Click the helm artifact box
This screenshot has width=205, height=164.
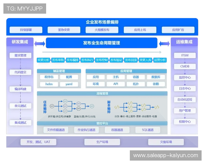(x=49, y=84)
